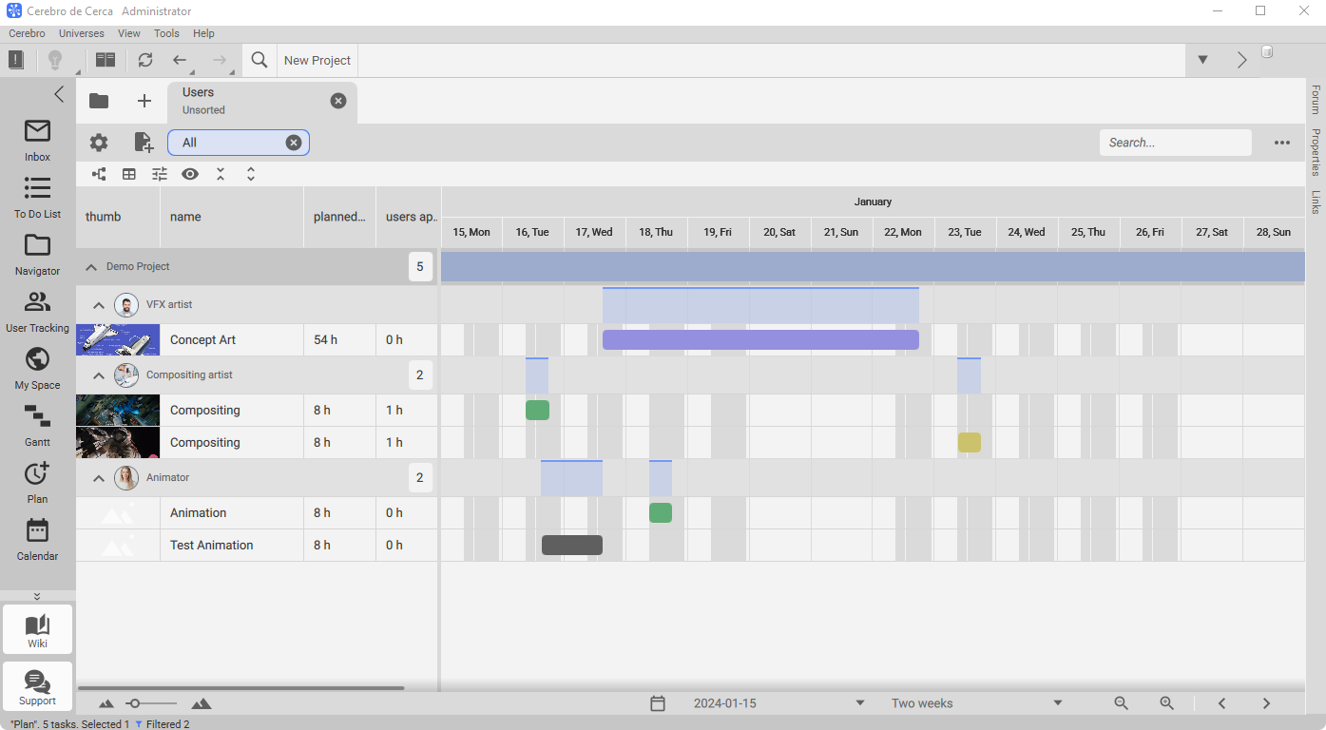
Task: Click the tree structure view icon
Action: click(99, 174)
